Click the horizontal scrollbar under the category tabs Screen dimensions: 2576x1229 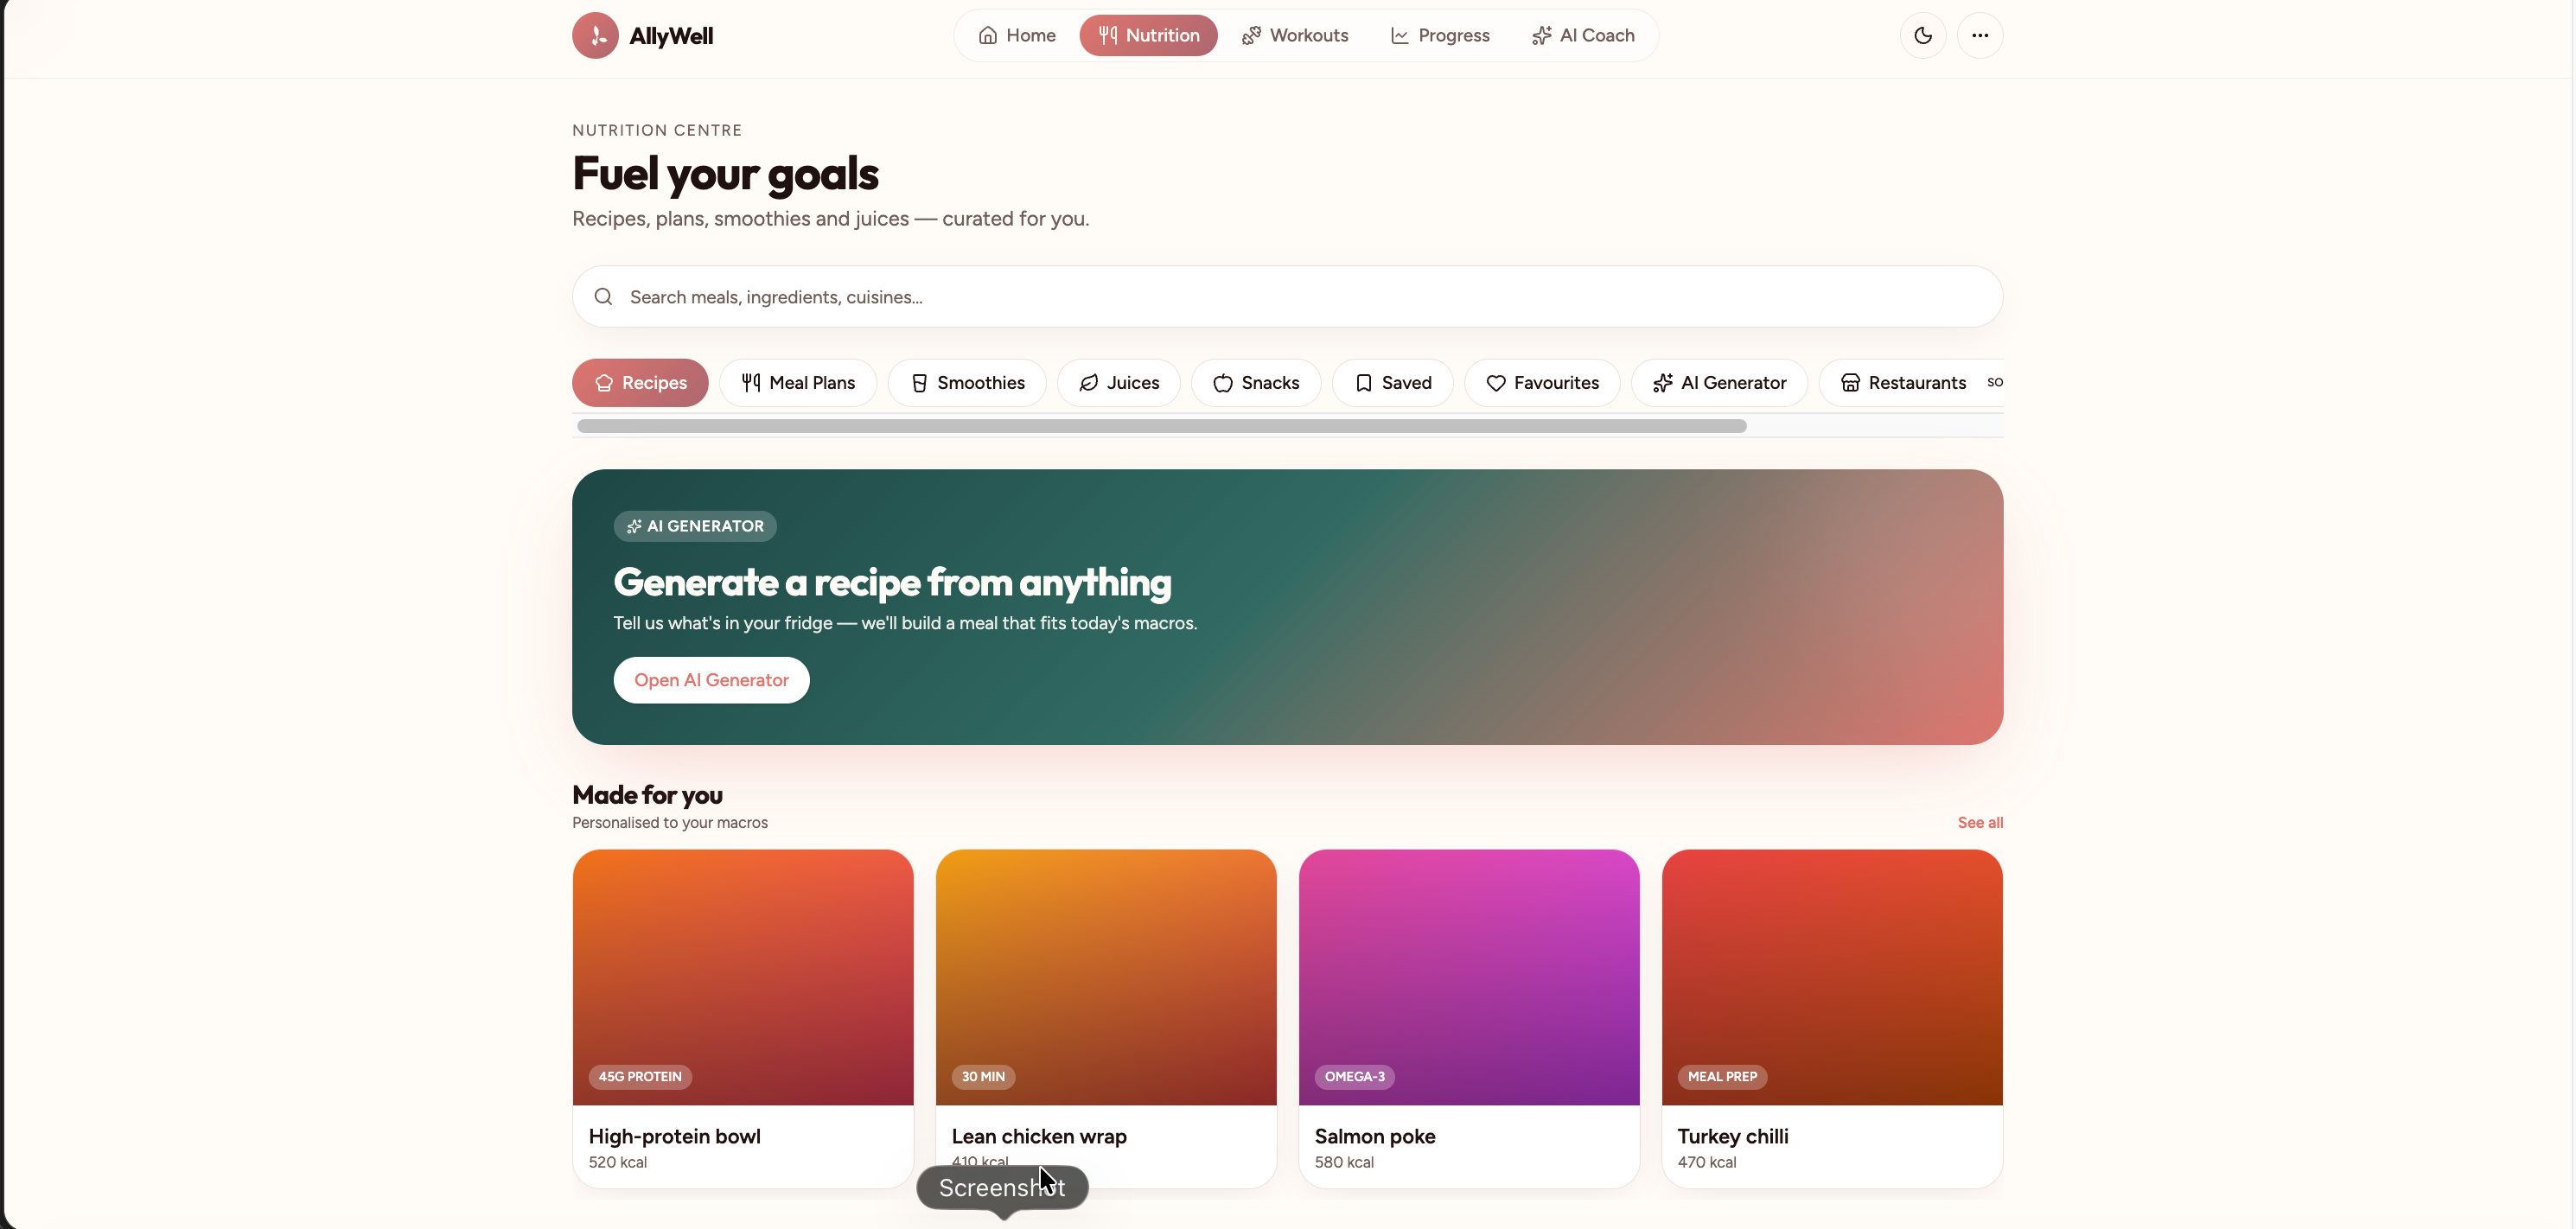coord(1162,426)
